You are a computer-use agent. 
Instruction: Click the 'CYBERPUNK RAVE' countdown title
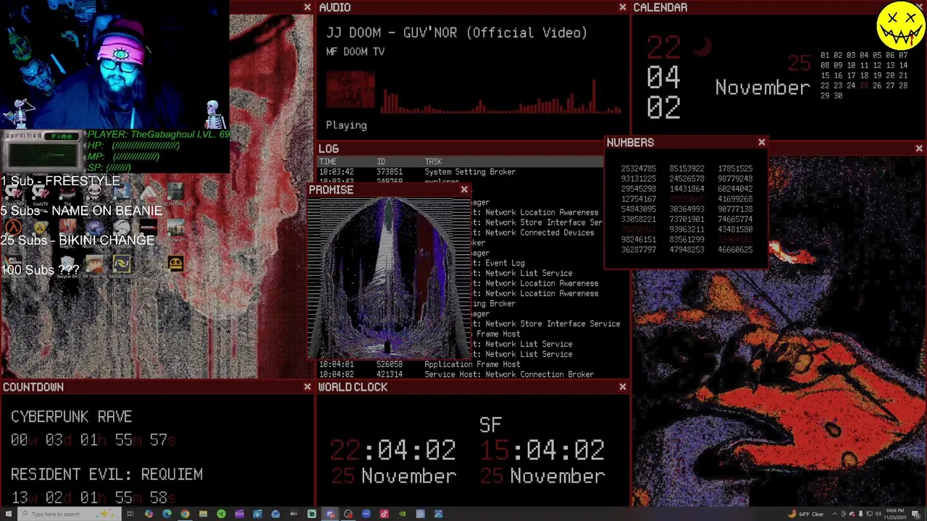71,417
